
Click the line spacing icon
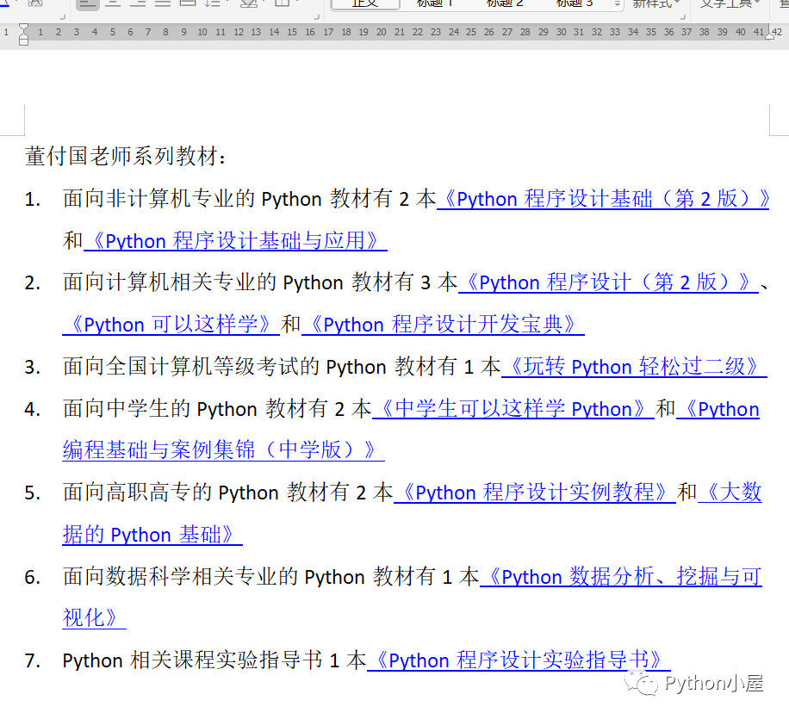pyautogui.click(x=214, y=4)
